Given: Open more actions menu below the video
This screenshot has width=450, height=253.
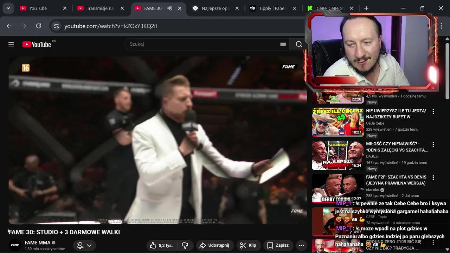Looking at the screenshot, I should point(301,245).
